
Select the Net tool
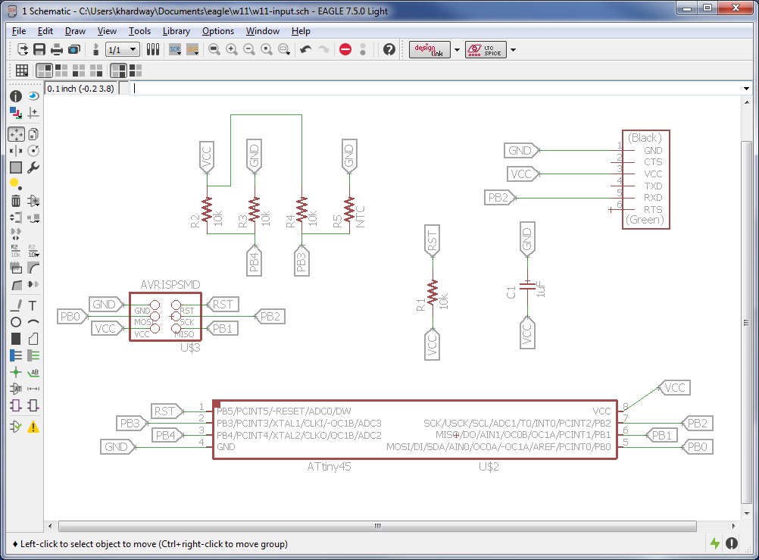point(33,355)
